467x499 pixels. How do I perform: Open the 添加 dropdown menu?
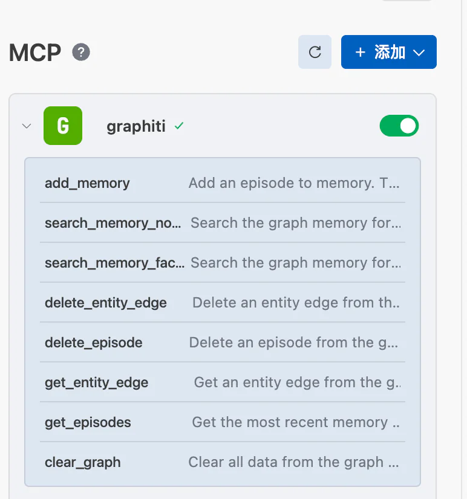pyautogui.click(x=389, y=52)
